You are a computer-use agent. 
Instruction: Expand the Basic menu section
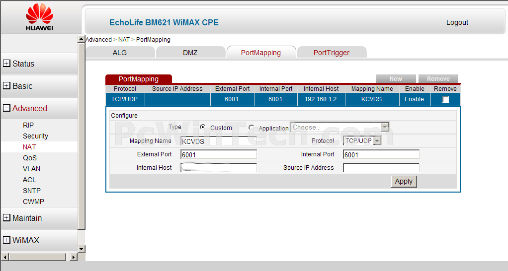(6, 86)
